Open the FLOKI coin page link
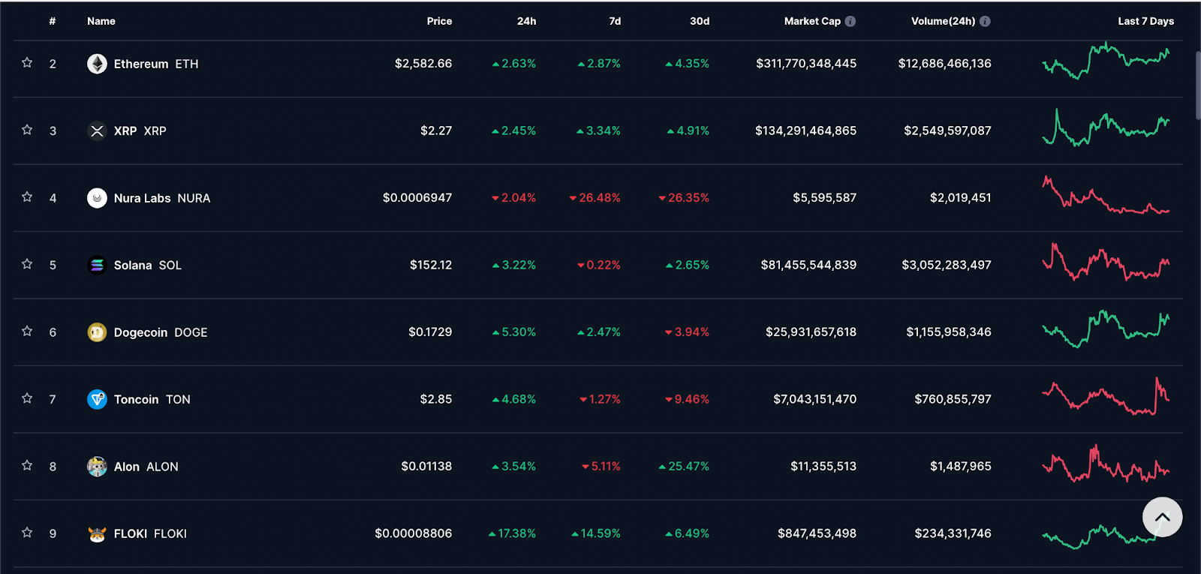Image resolution: width=1201 pixels, height=574 pixels. coord(150,533)
